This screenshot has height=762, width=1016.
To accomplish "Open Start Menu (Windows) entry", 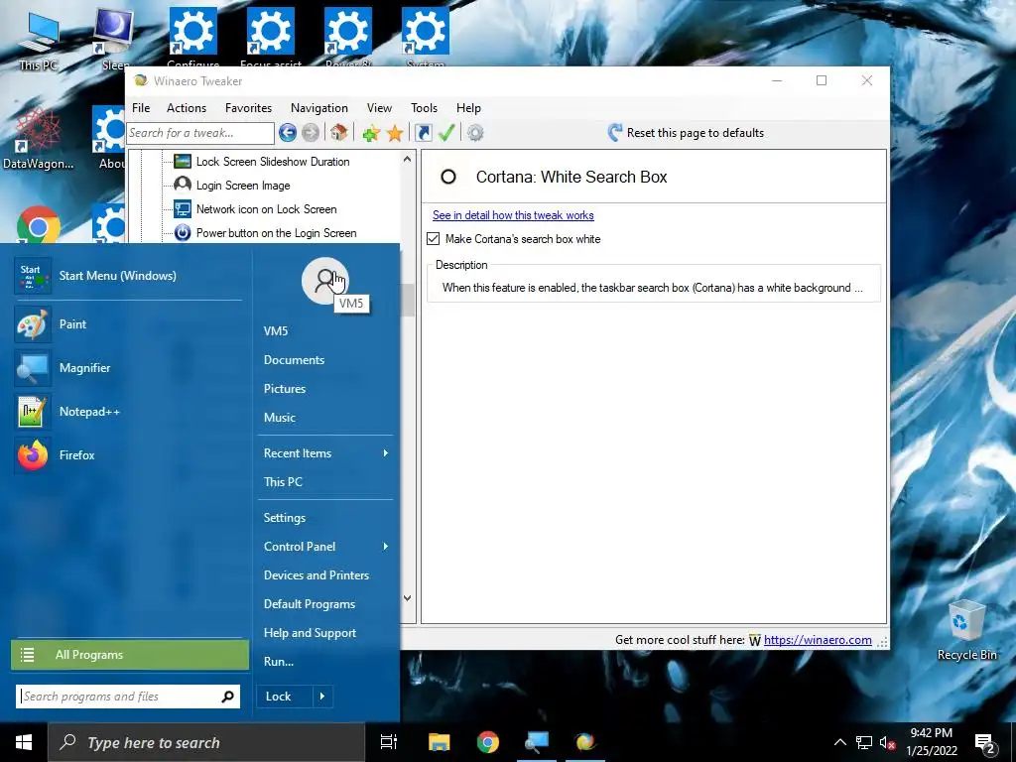I will pyautogui.click(x=128, y=276).
